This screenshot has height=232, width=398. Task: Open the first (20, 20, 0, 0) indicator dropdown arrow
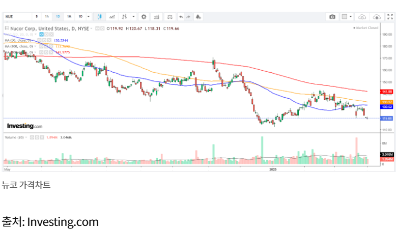click(x=36, y=34)
